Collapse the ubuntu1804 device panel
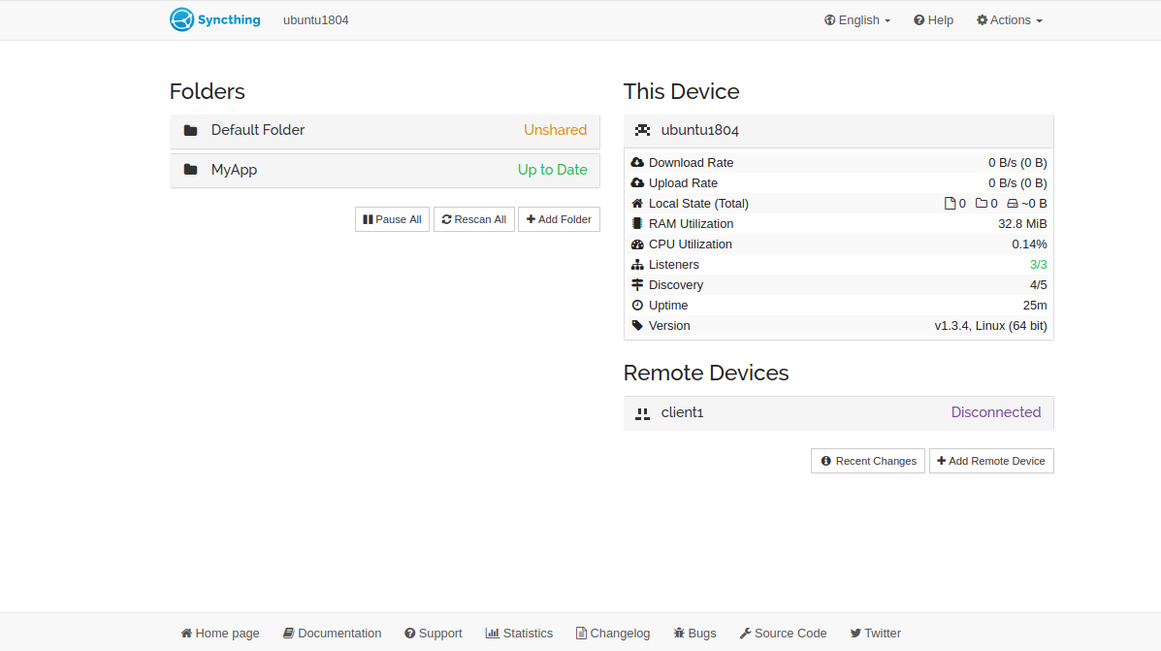Screen dimensions: 1161x651 click(x=838, y=130)
